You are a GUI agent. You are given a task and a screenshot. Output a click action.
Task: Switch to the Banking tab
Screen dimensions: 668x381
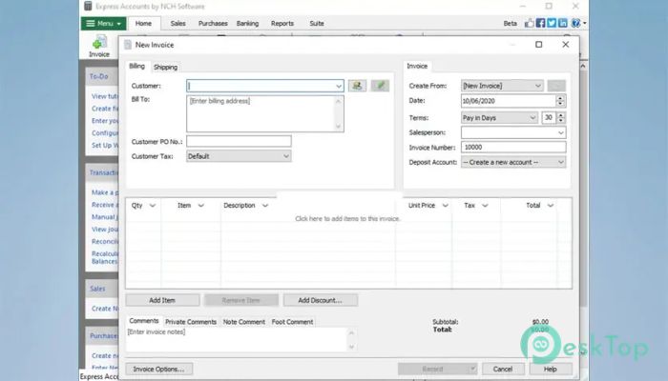(x=247, y=24)
